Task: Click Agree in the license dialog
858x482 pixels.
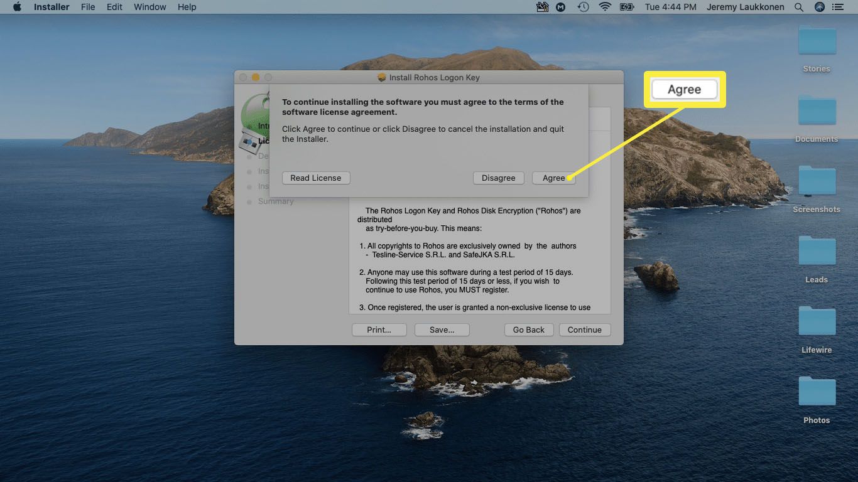Action: (553, 178)
